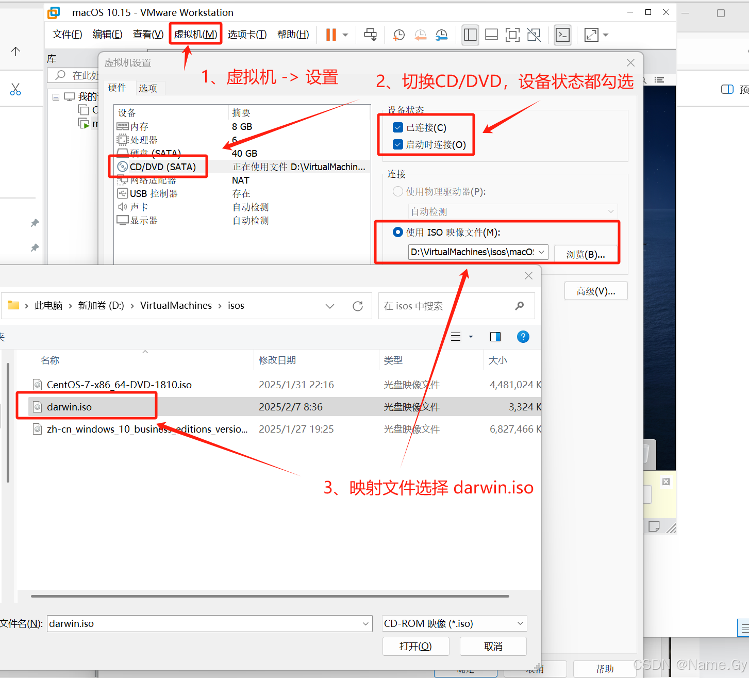Screen dimensions: 749x678
Task: Open the 帮助(H) menu
Action: pos(293,35)
